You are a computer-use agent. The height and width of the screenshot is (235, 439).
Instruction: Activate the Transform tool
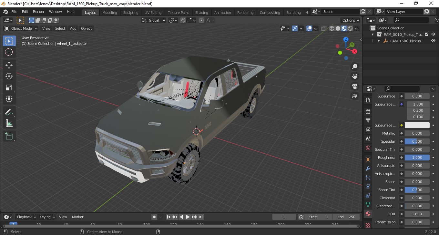coord(9,99)
